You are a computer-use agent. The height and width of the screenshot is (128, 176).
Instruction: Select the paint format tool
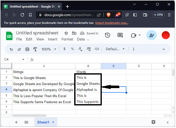click(x=35, y=49)
